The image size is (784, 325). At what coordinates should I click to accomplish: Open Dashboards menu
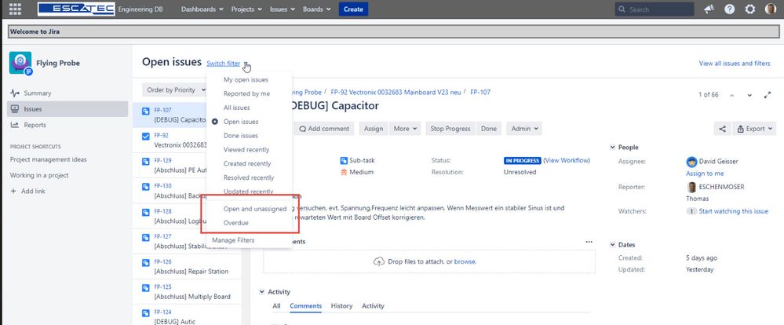tap(202, 9)
